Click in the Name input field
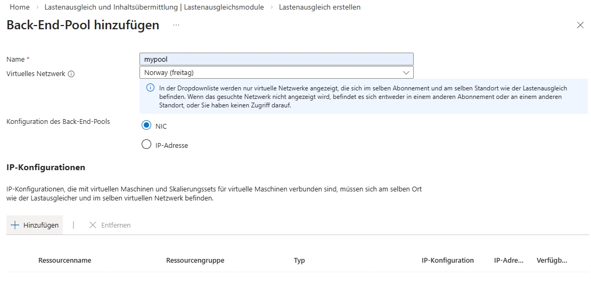 click(x=276, y=59)
